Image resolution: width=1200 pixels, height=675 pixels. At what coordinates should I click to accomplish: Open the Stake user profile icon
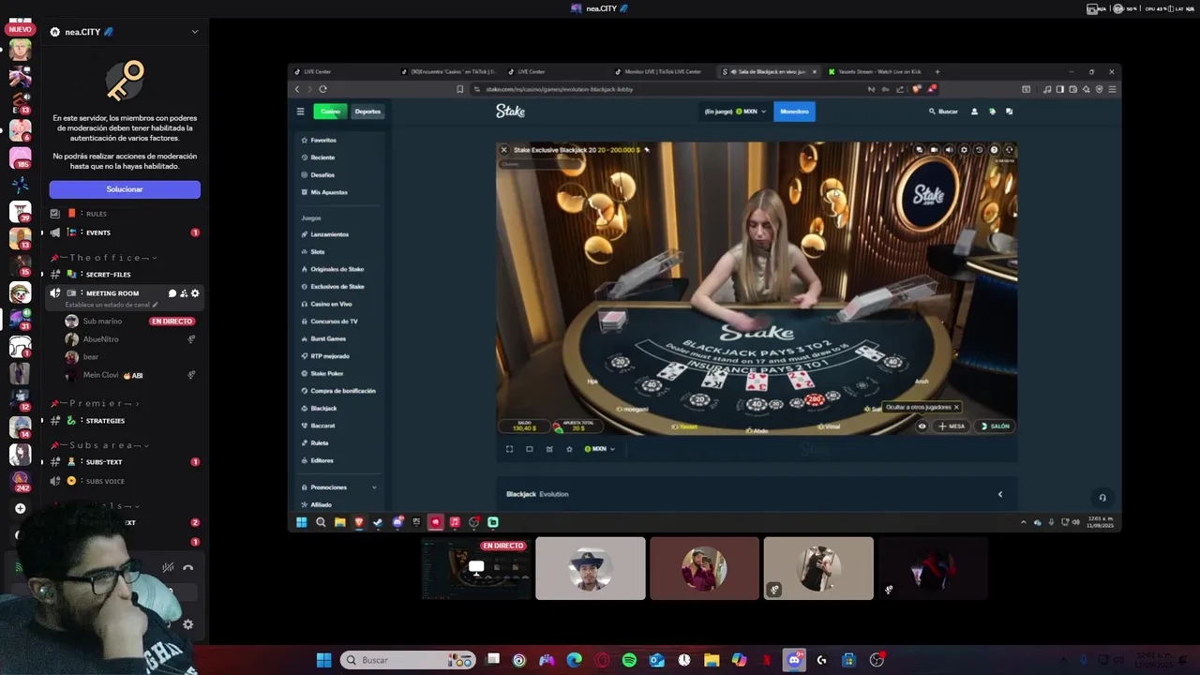click(974, 112)
